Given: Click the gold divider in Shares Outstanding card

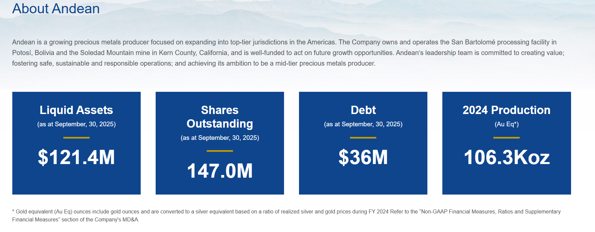Looking at the screenshot, I should click(x=220, y=151).
